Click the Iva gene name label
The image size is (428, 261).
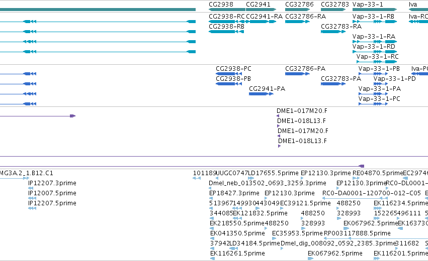(413, 5)
